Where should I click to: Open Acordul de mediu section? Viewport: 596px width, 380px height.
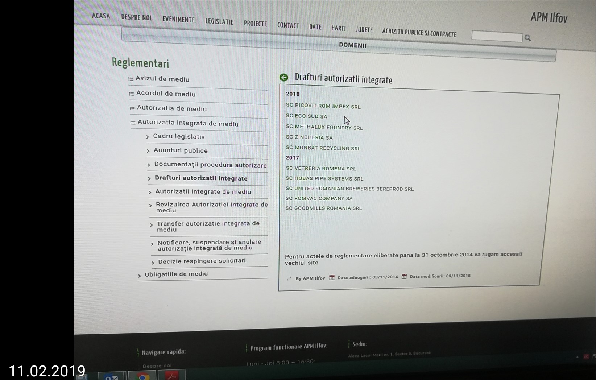(x=166, y=94)
